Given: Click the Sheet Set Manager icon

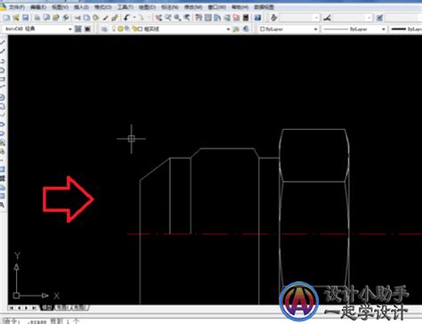Looking at the screenshot, I should [226, 18].
